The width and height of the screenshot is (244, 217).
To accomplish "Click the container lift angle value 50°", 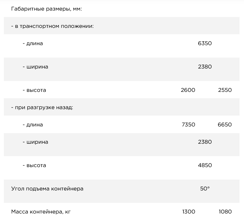I will pyautogui.click(x=205, y=189).
